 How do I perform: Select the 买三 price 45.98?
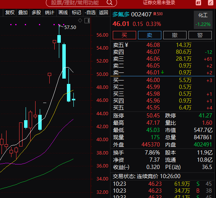(153, 94)
